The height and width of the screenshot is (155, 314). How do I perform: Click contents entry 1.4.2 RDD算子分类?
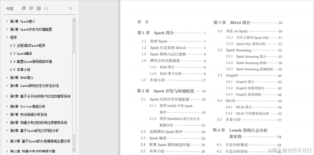click(x=165, y=73)
